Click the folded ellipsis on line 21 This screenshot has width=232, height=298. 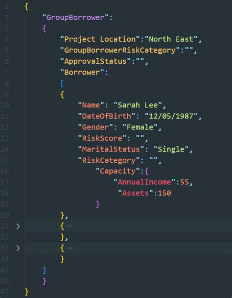(x=70, y=226)
